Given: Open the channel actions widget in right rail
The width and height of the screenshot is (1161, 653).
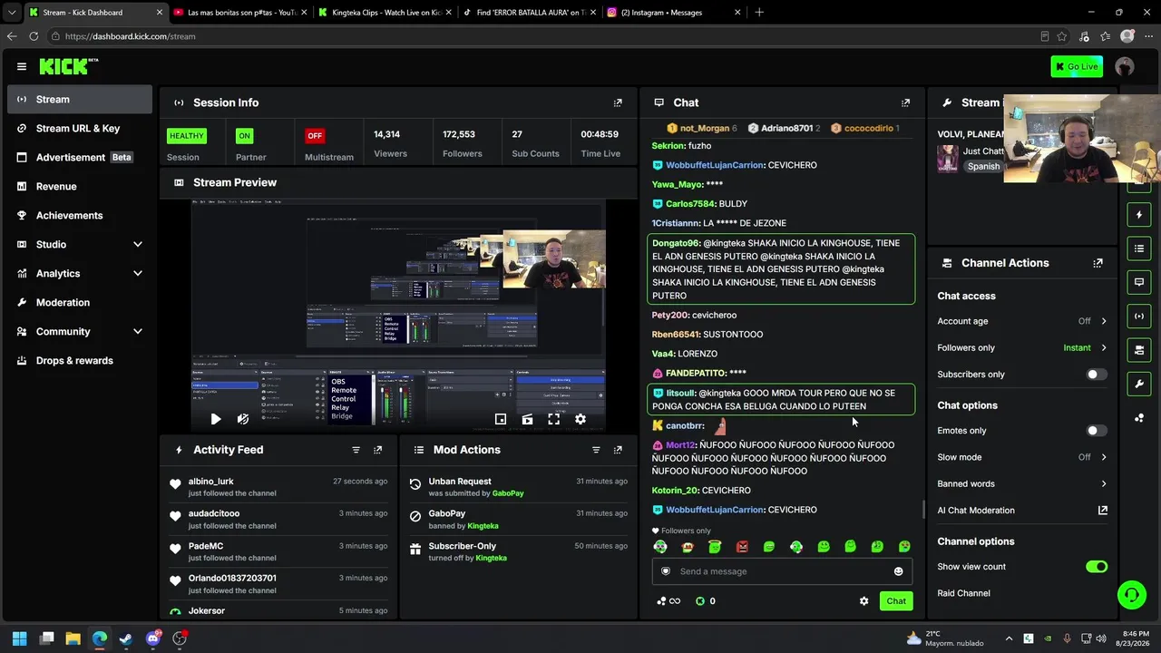Looking at the screenshot, I should click(1139, 350).
